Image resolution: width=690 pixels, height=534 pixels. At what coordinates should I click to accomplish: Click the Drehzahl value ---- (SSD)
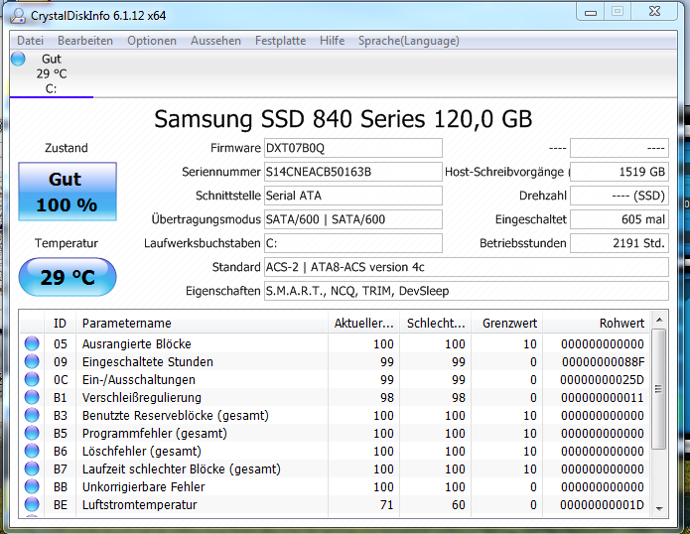point(620,196)
